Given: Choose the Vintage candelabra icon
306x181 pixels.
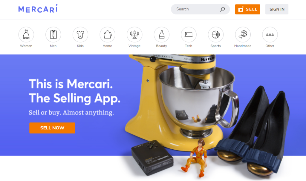Looking at the screenshot, I should coord(134,35).
